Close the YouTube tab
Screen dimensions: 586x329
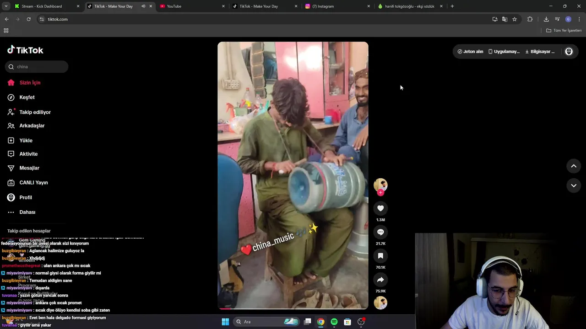(223, 6)
